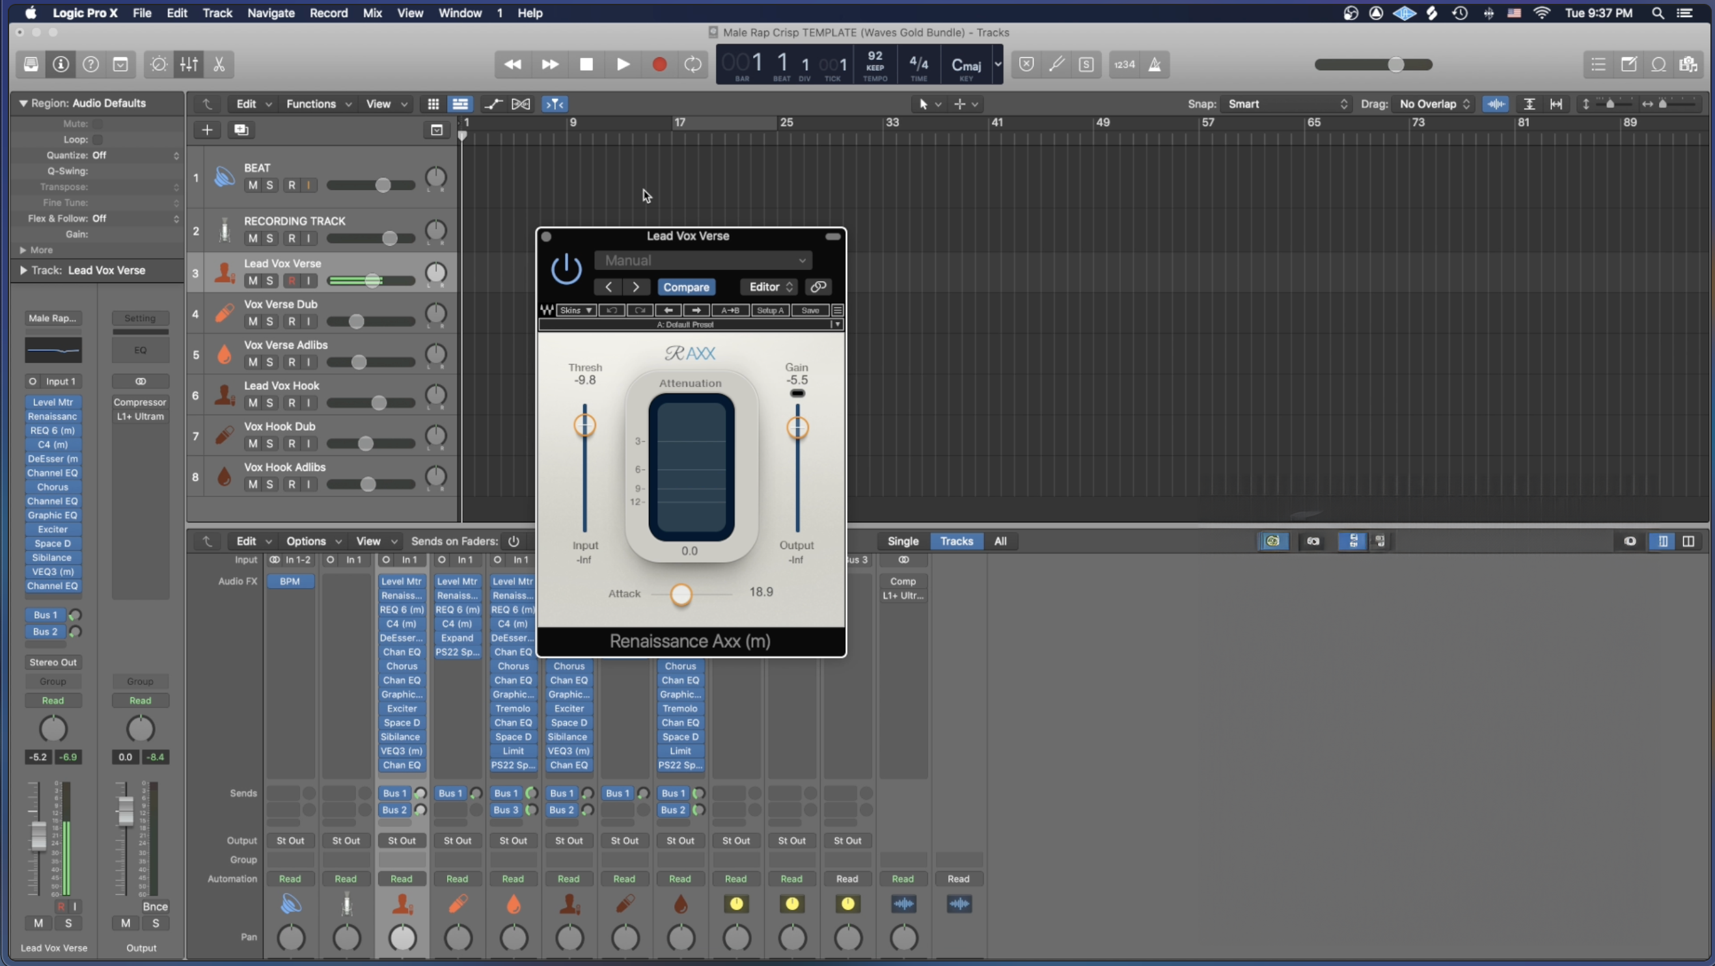Mute the BEAT track
Image resolution: width=1715 pixels, height=966 pixels.
253,185
